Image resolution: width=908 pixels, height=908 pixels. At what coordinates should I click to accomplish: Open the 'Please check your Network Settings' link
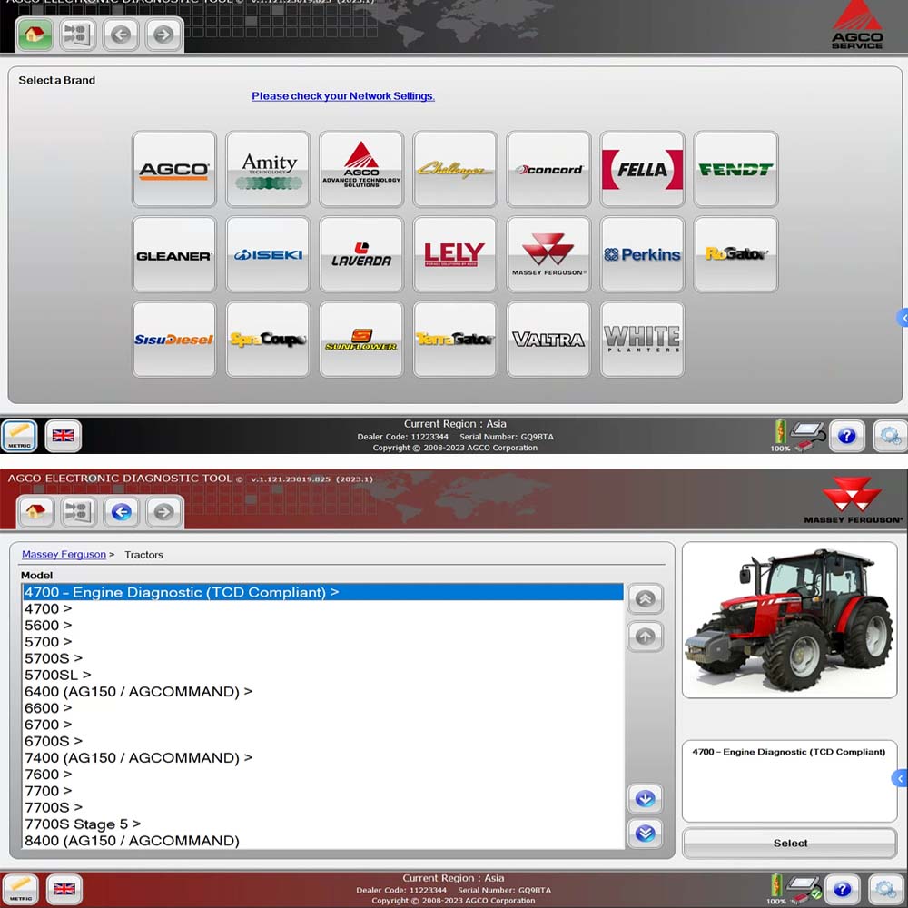pos(343,96)
